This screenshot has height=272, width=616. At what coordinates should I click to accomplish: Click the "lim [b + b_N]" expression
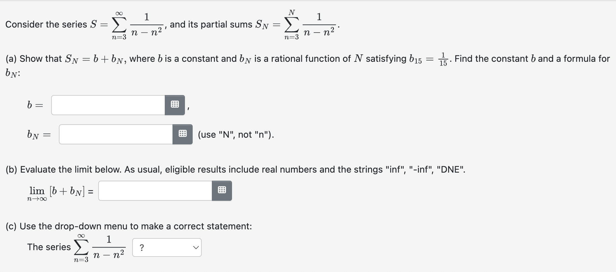pos(61,191)
